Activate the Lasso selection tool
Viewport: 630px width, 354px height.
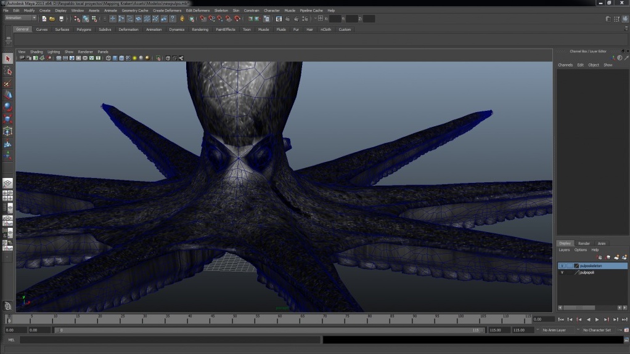pos(7,71)
